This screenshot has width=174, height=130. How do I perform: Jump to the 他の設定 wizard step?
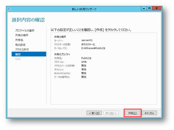20,45
